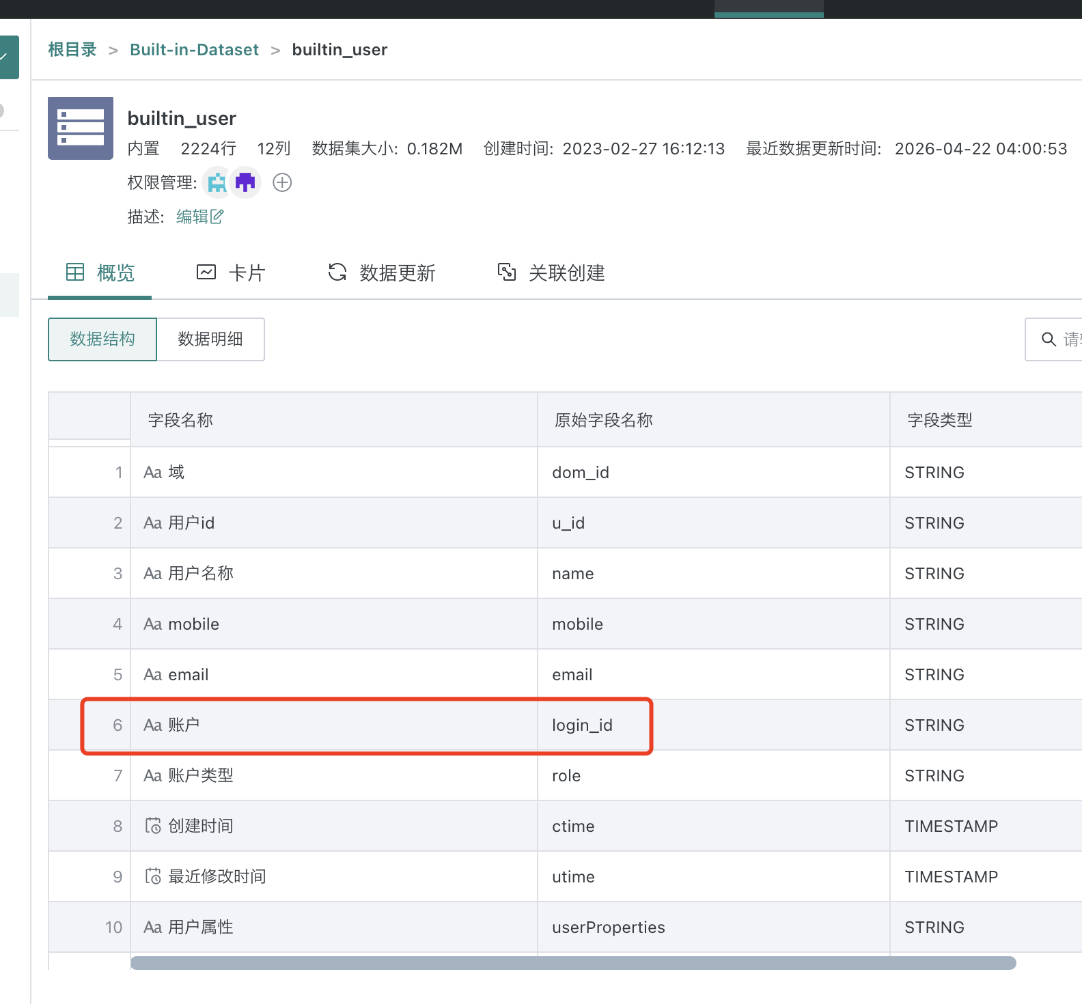
Task: Select the 数据结构 view
Action: click(102, 339)
